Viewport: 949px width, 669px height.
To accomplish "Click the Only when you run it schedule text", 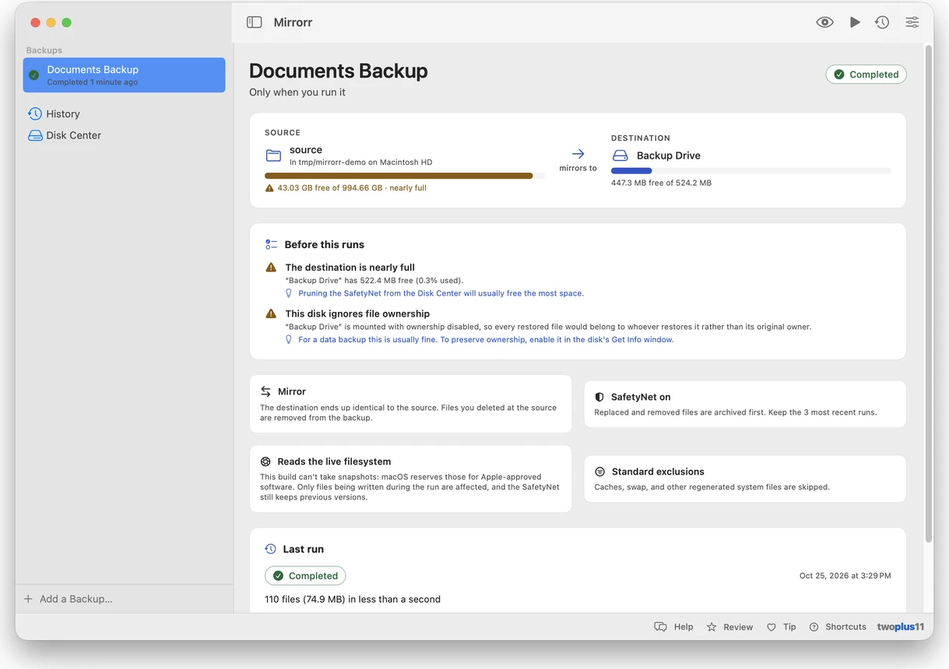I will point(297,92).
